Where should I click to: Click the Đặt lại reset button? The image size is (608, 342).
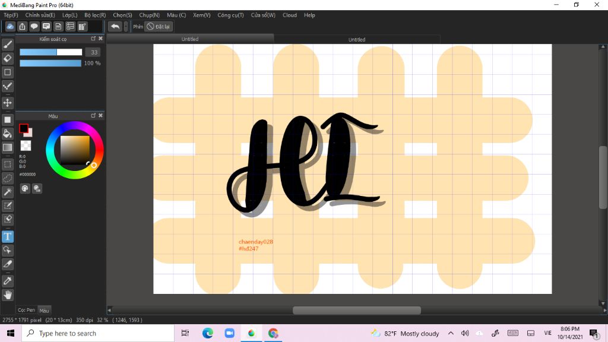[158, 26]
